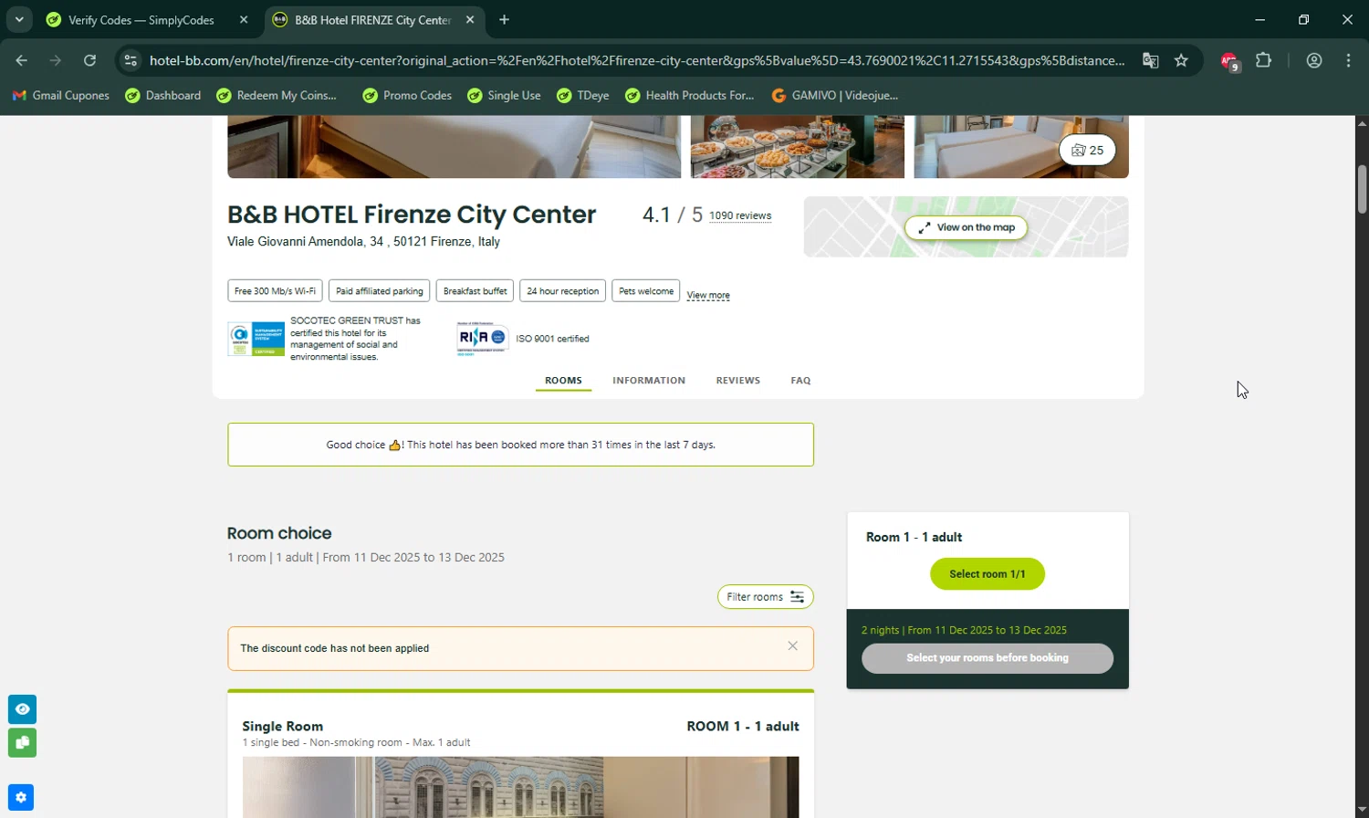Click the 4.1 / 5 rating score

(x=672, y=215)
